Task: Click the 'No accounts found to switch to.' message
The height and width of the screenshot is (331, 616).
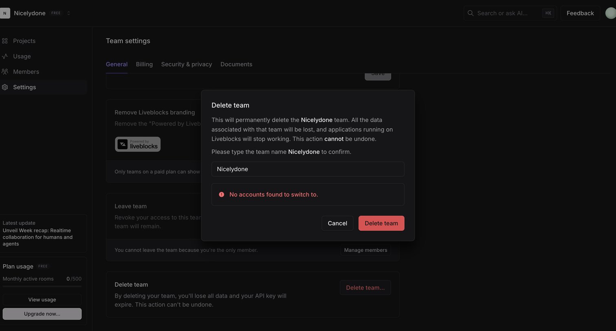Action: 274,194
